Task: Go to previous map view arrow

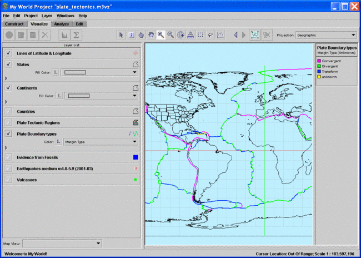Action: pos(235,34)
